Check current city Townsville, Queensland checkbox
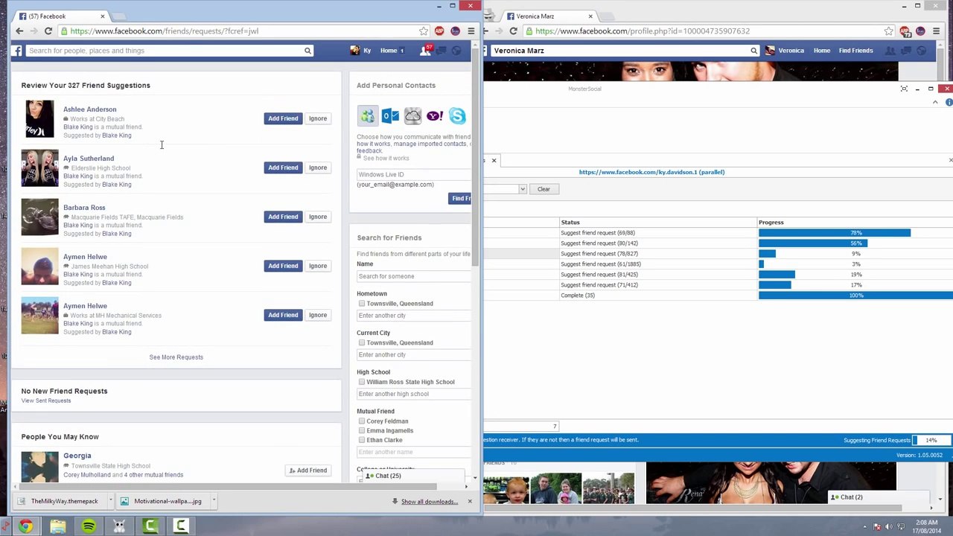This screenshot has width=953, height=536. (362, 342)
